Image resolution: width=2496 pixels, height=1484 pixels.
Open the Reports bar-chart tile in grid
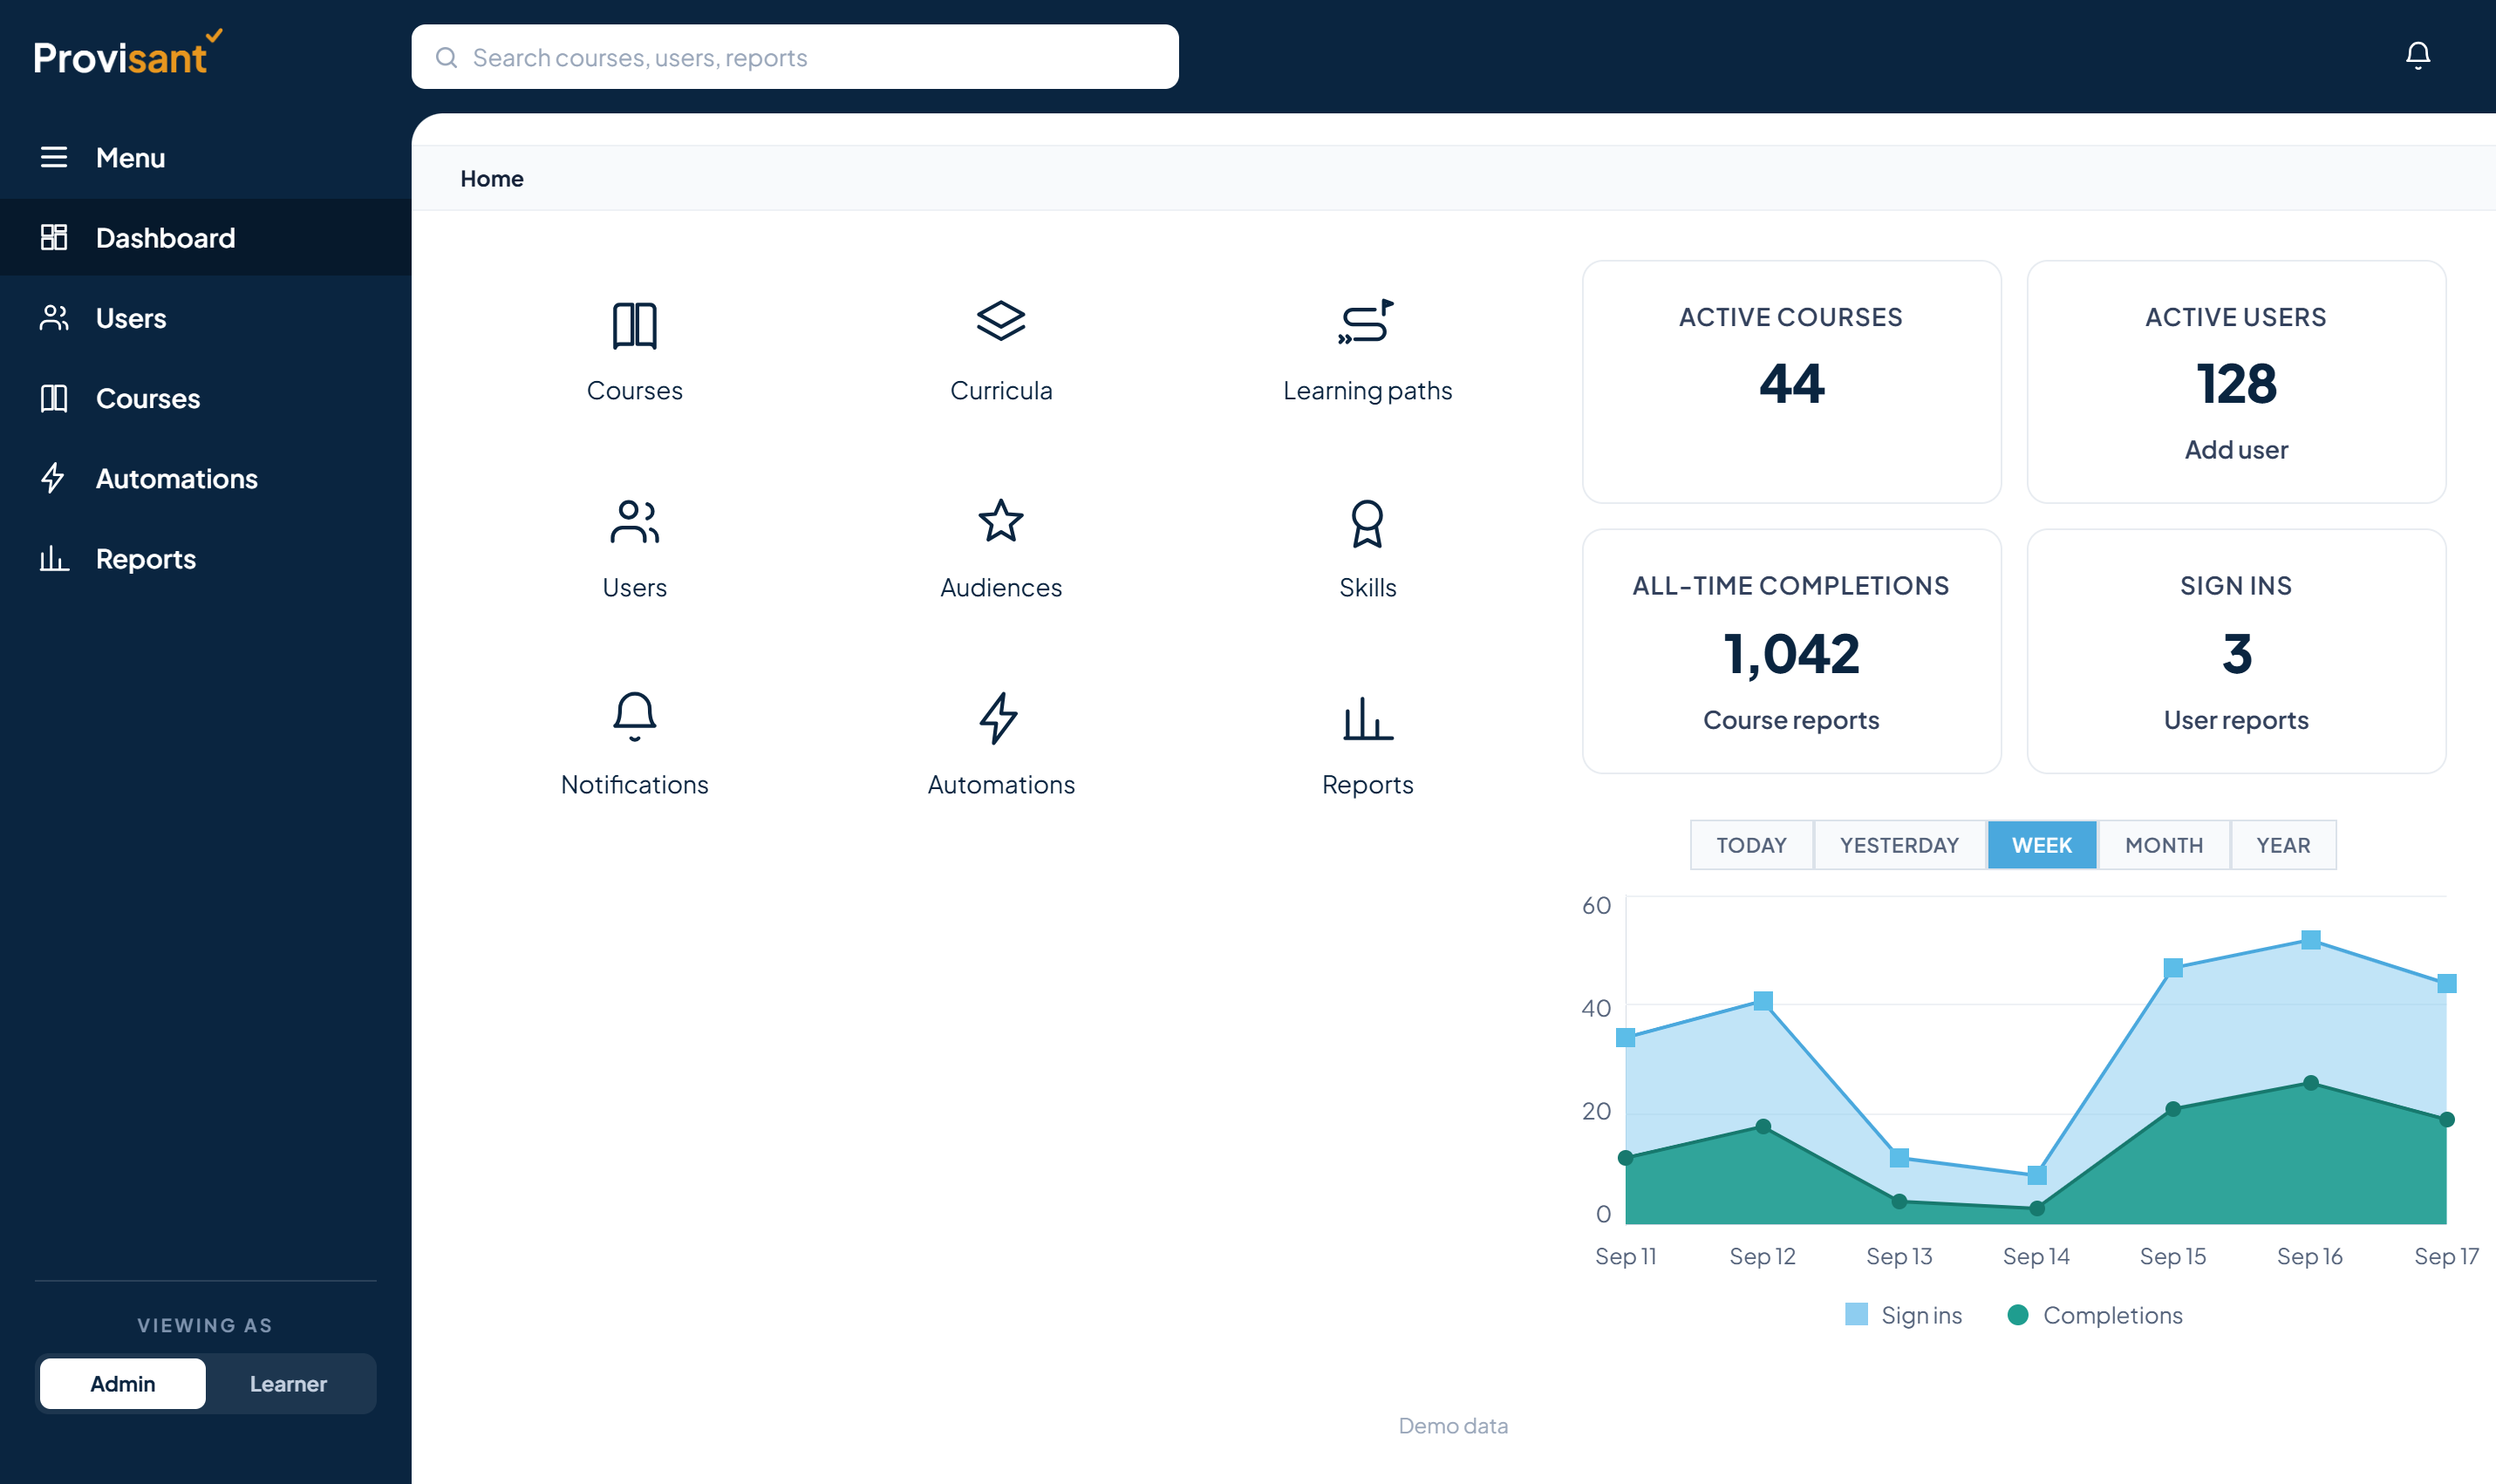pyautogui.click(x=1367, y=745)
